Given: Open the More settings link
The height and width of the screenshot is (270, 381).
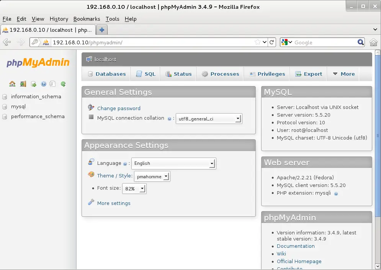Looking at the screenshot, I should point(114,203).
